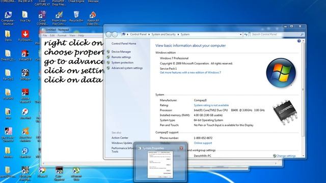The image size is (326, 183).
Task: Open System protection link
Action: tap(122, 63)
